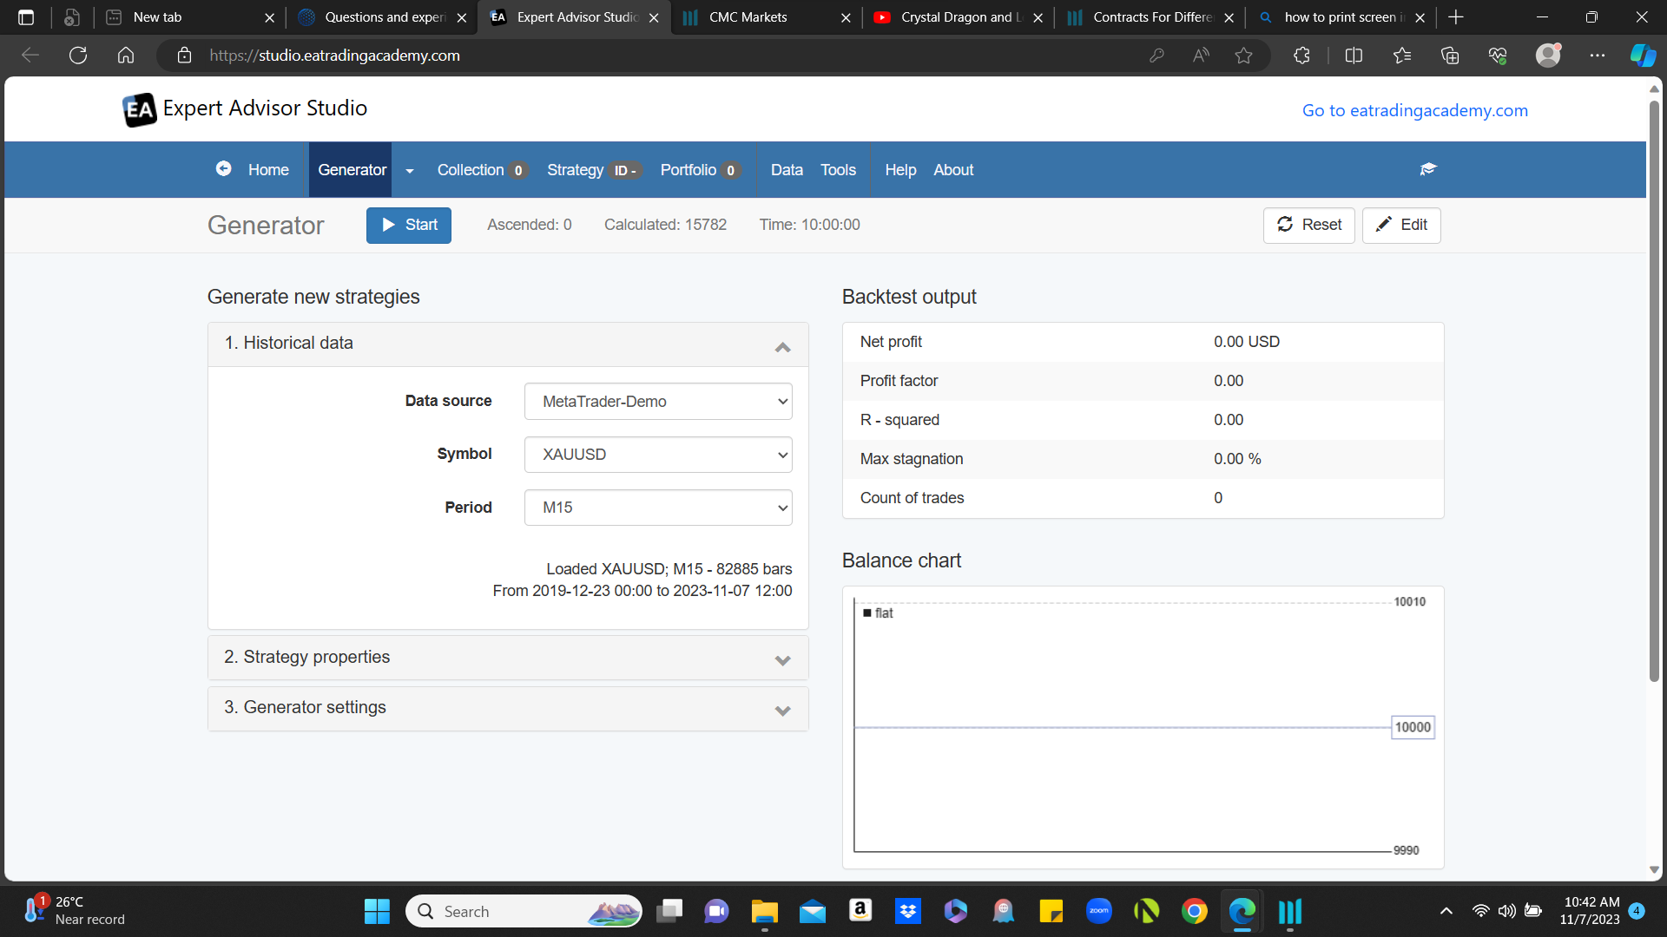
Task: Add this page to favorites star
Action: 1244,56
